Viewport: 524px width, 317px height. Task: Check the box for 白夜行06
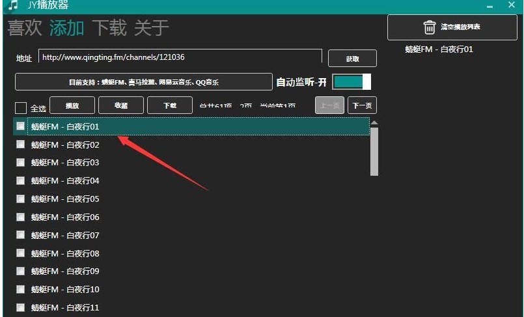click(20, 217)
